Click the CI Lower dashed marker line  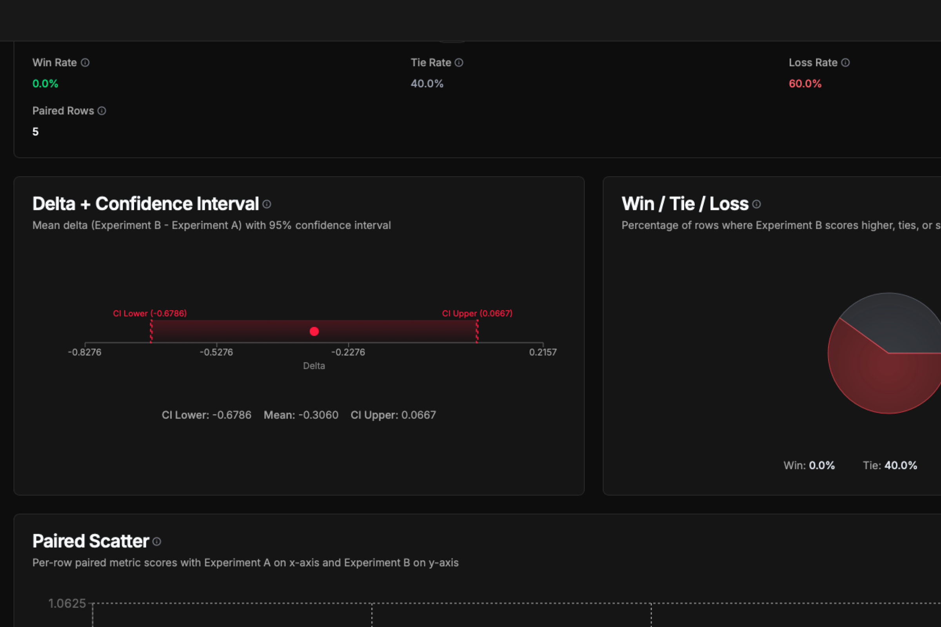coord(151,331)
